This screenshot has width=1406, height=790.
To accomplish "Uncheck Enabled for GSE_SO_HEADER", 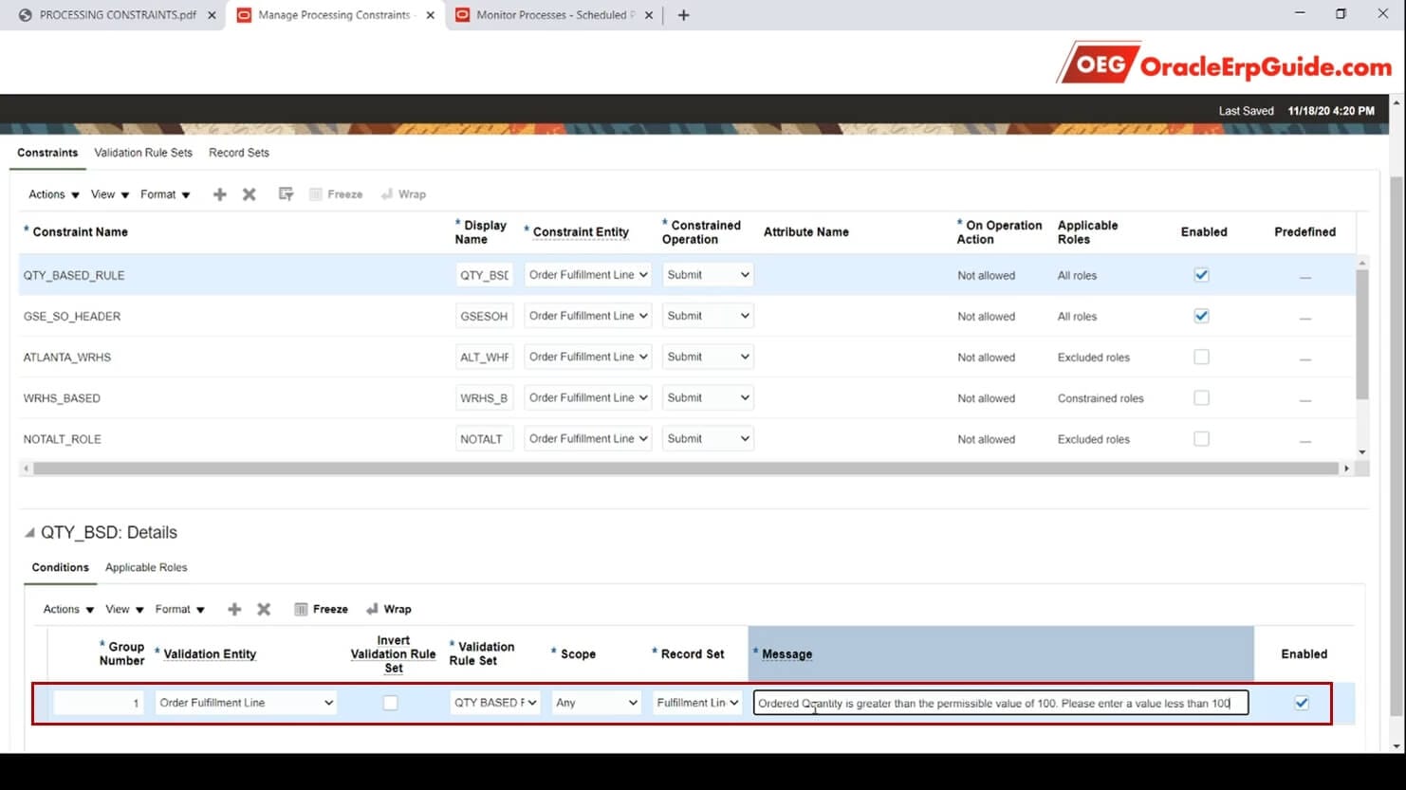I will pos(1201,316).
